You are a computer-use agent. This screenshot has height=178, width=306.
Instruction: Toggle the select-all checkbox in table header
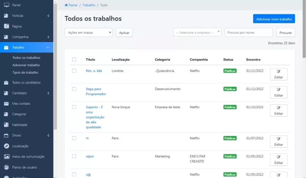click(74, 59)
